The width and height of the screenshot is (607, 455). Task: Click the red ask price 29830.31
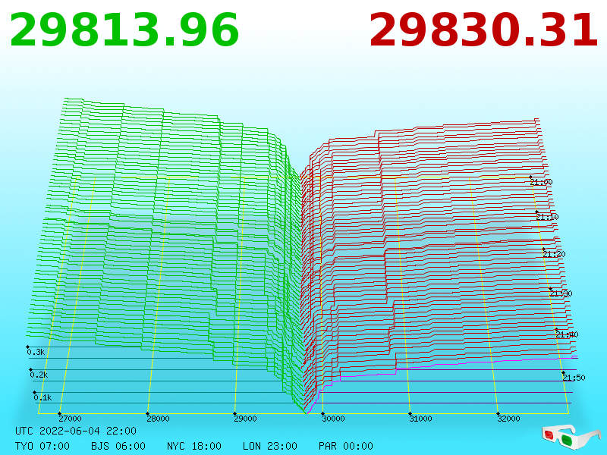click(484, 30)
